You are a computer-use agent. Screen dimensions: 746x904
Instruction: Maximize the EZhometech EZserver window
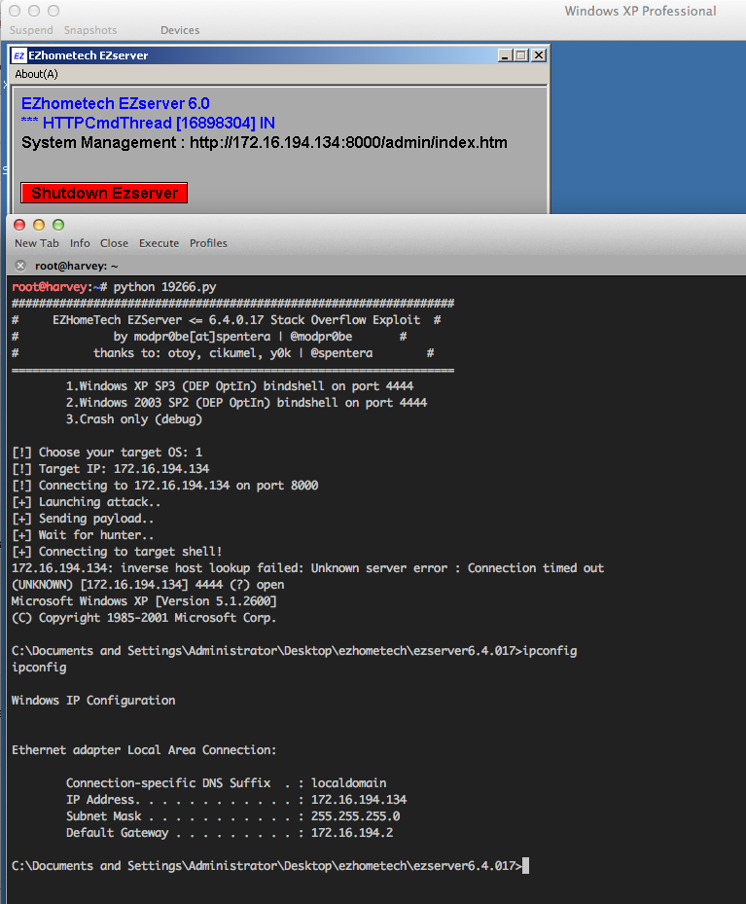pos(521,55)
